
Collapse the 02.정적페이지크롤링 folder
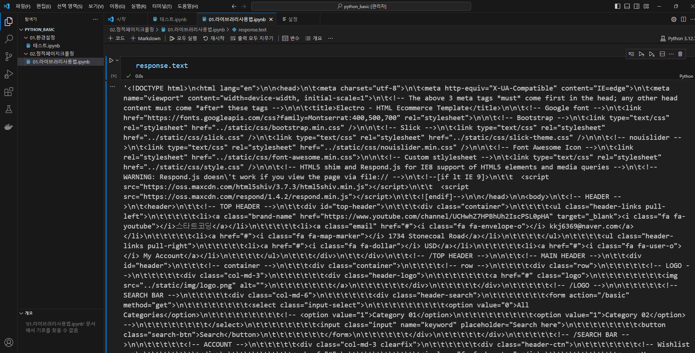tap(26, 54)
